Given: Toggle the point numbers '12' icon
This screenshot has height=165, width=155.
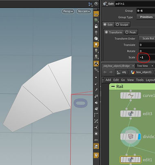Looking at the screenshot, I should tap(96, 96).
